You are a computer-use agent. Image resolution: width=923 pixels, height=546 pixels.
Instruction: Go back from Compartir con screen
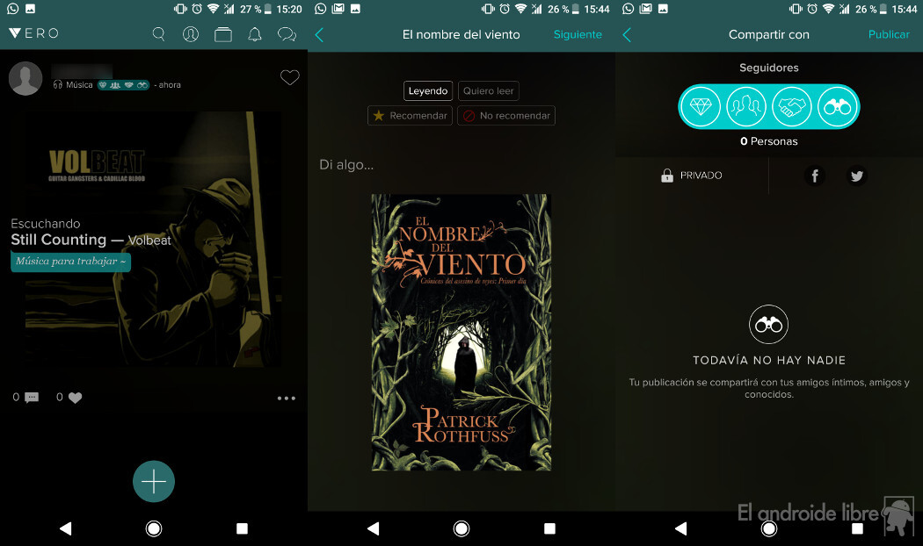[x=627, y=35]
